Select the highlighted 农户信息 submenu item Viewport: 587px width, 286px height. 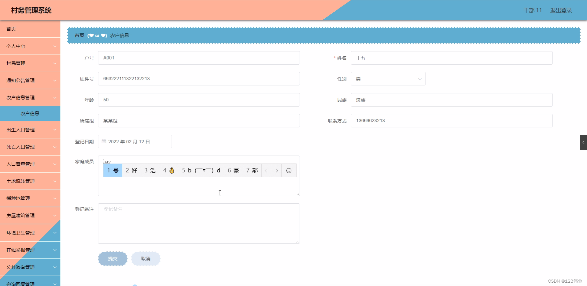pyautogui.click(x=30, y=113)
